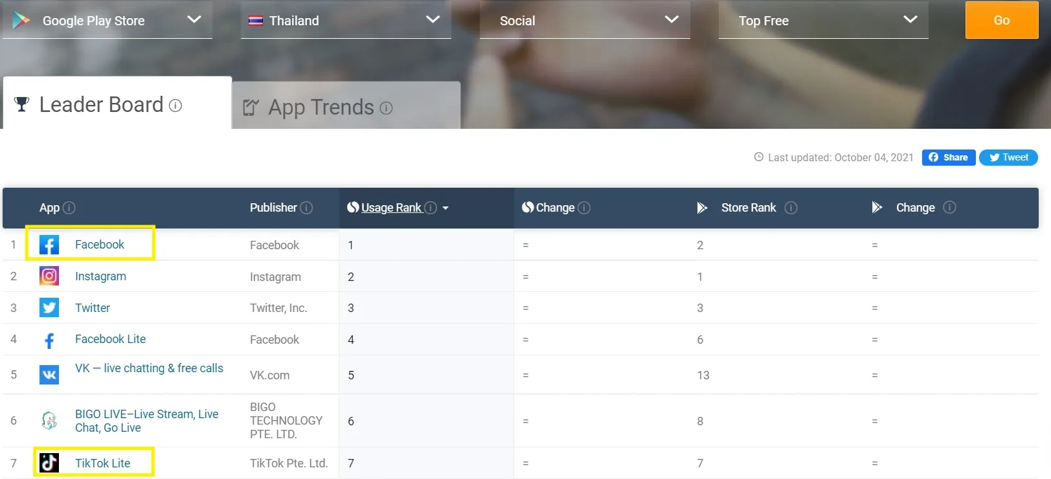This screenshot has width=1051, height=479.
Task: Open the Google Play Store dropdown
Action: coord(107,20)
